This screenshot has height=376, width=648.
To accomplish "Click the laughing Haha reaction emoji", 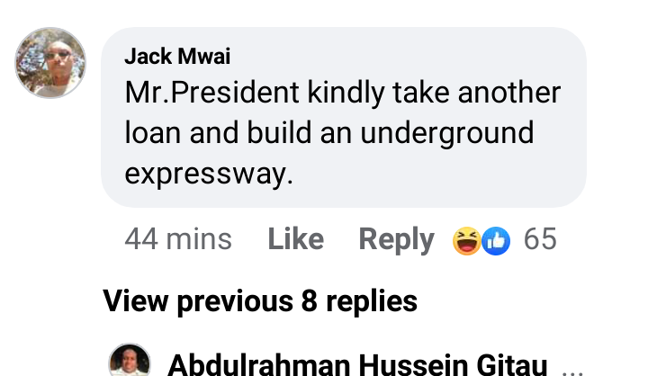I will click(466, 240).
